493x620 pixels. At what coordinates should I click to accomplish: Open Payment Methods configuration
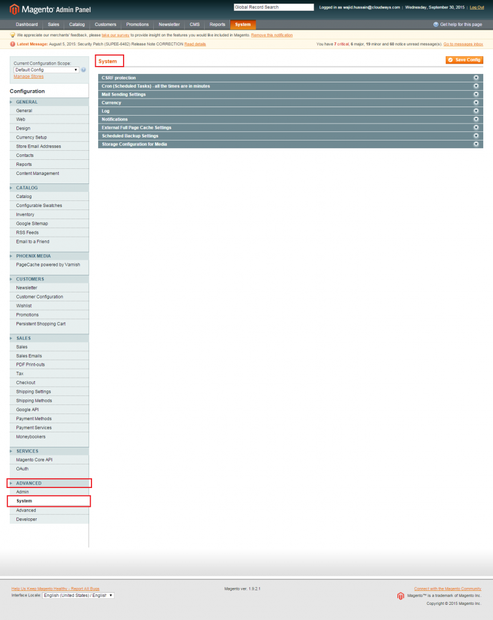[49, 419]
